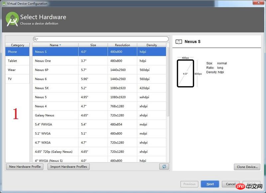Click the device orientation icon beside Nexus S title
This screenshot has height=193, width=266.
point(179,41)
